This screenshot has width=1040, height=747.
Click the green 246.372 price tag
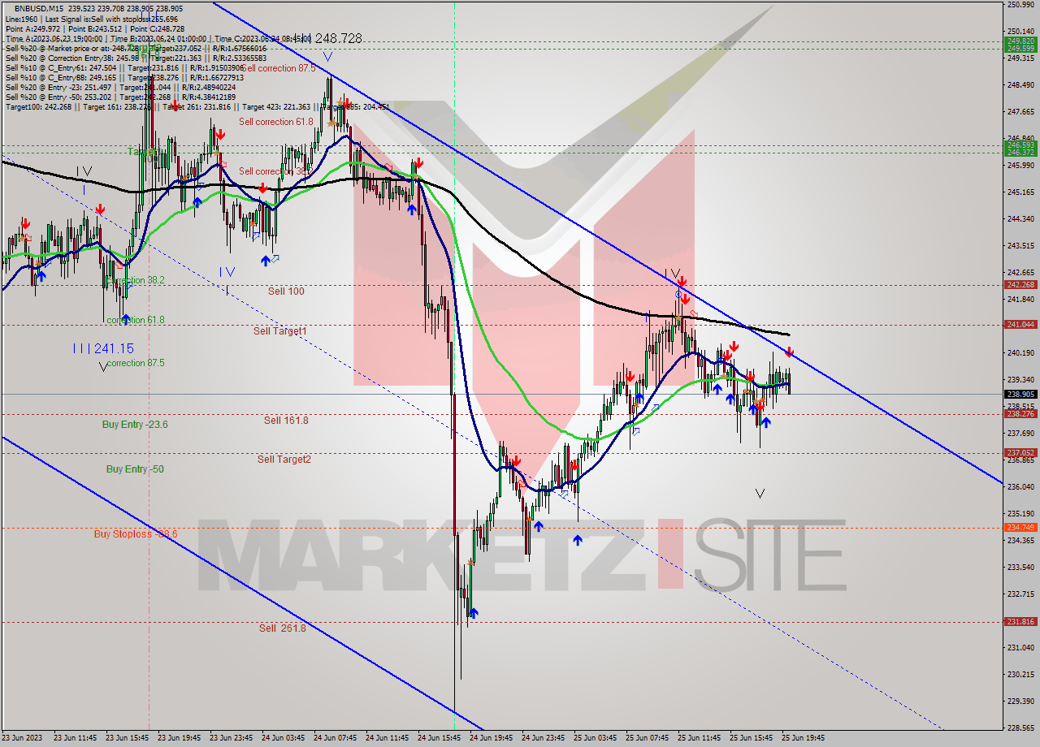pos(1020,152)
